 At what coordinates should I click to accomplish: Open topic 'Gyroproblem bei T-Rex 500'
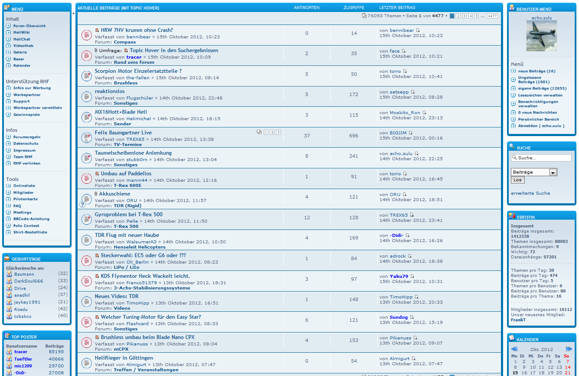point(128,214)
